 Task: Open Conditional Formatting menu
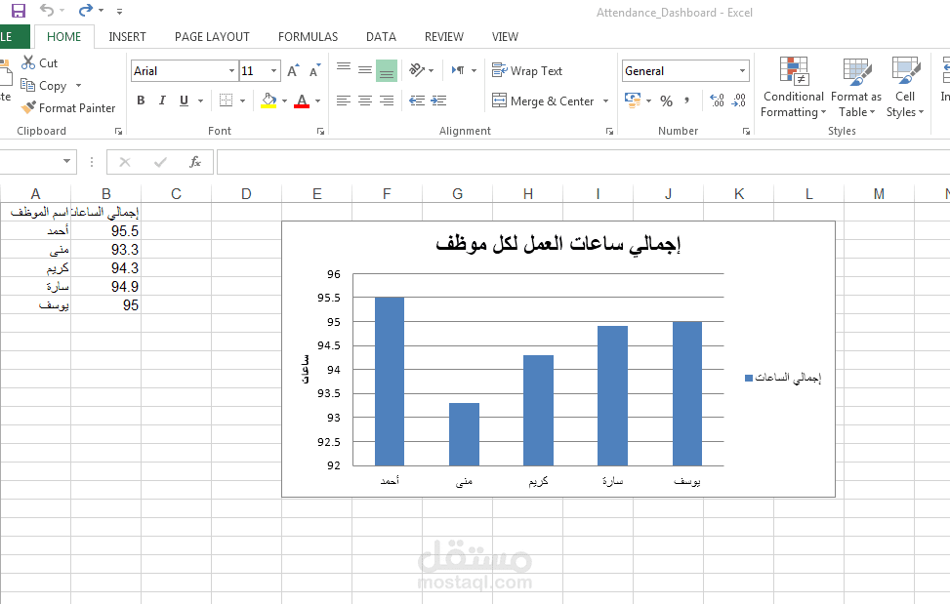tap(793, 88)
